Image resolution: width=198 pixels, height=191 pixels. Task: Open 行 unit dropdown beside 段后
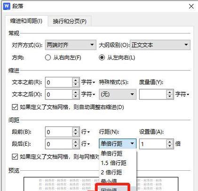point(86,144)
